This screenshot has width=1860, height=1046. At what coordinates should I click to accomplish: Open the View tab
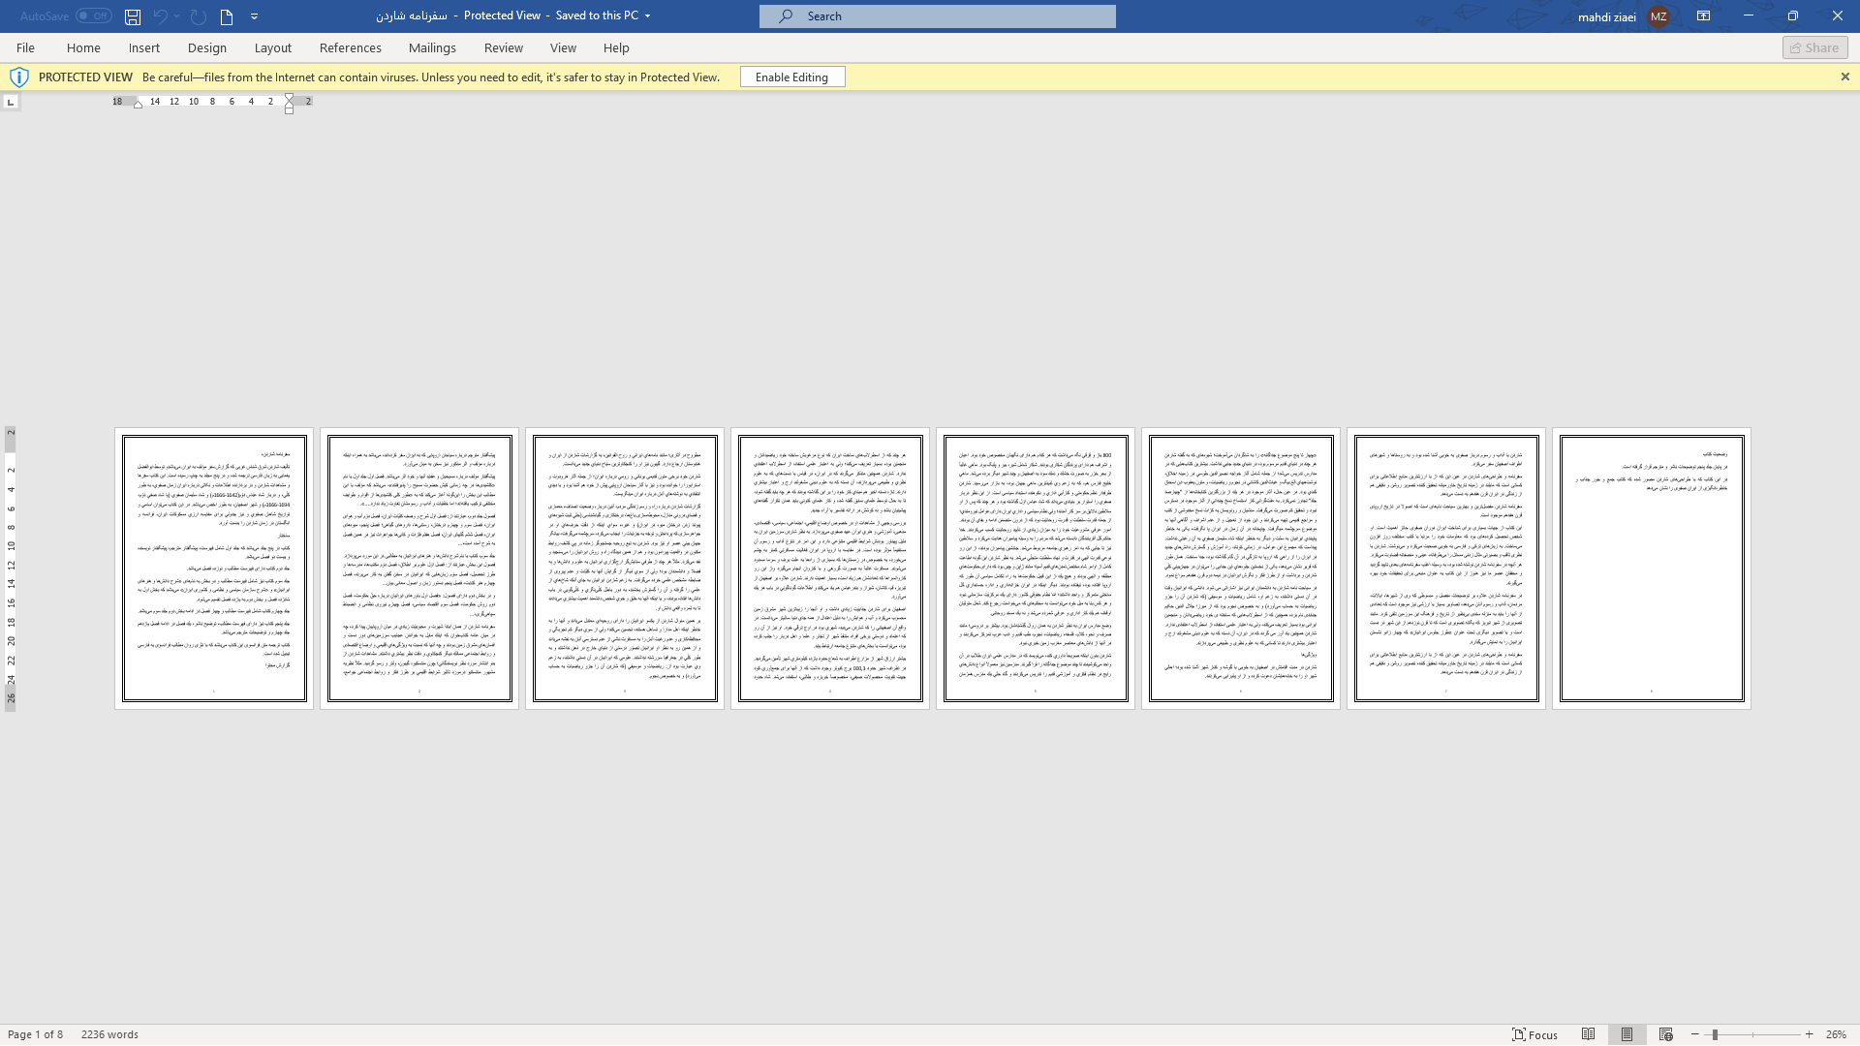[563, 47]
